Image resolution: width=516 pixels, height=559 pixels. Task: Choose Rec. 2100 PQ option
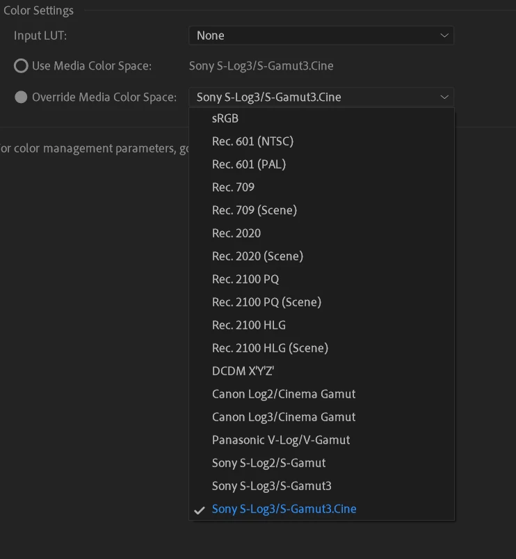click(x=245, y=279)
